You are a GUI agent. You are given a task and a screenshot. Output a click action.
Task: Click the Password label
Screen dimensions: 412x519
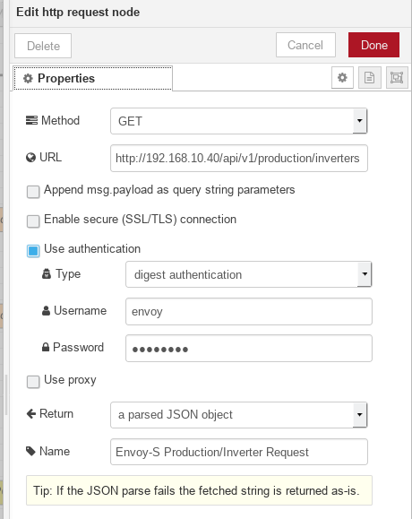(78, 347)
